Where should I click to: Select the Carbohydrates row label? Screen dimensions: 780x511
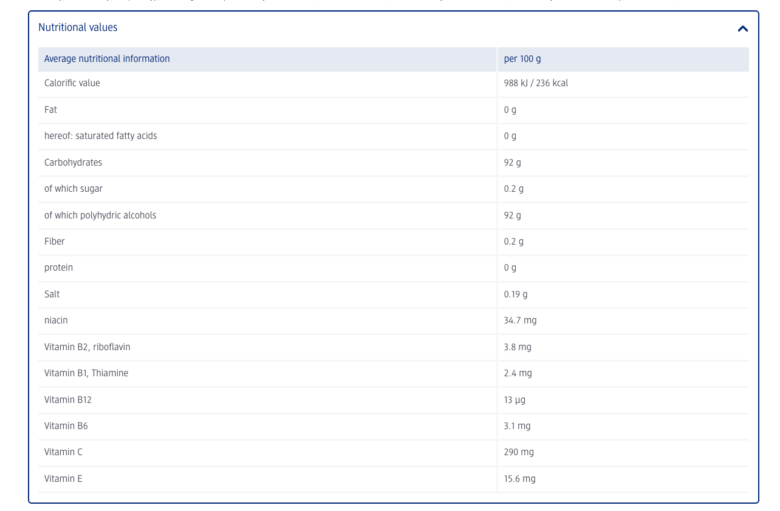[73, 163]
